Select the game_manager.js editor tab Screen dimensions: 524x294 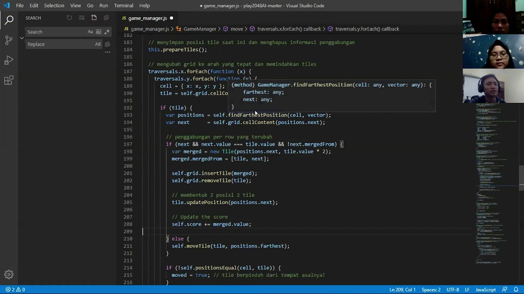[x=147, y=18]
